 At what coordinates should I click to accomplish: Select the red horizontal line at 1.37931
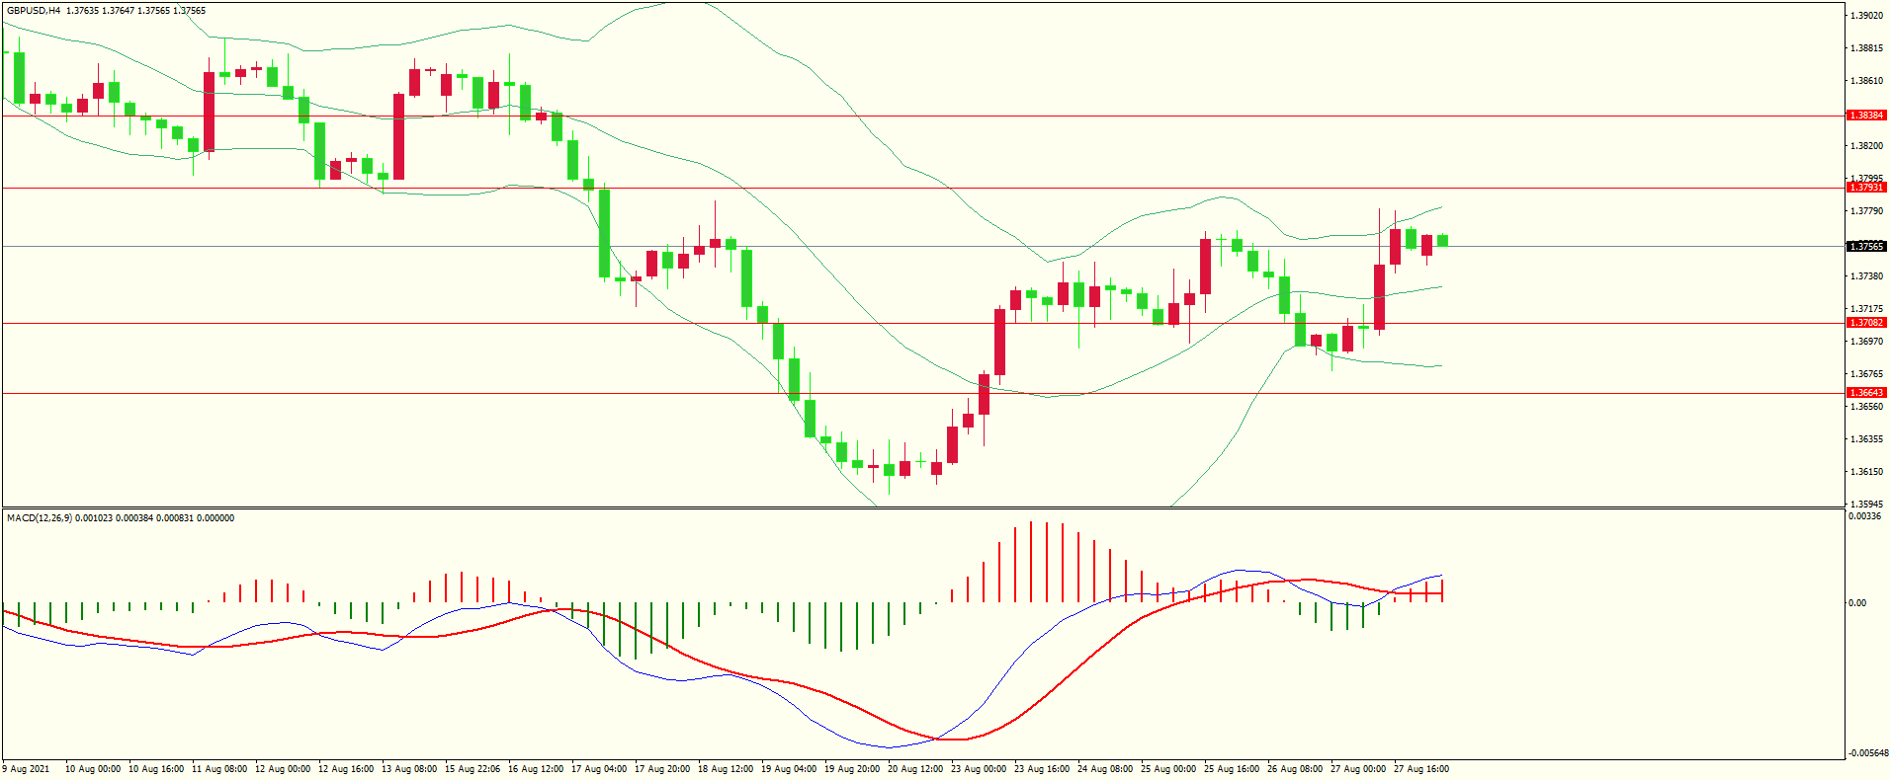(923, 188)
